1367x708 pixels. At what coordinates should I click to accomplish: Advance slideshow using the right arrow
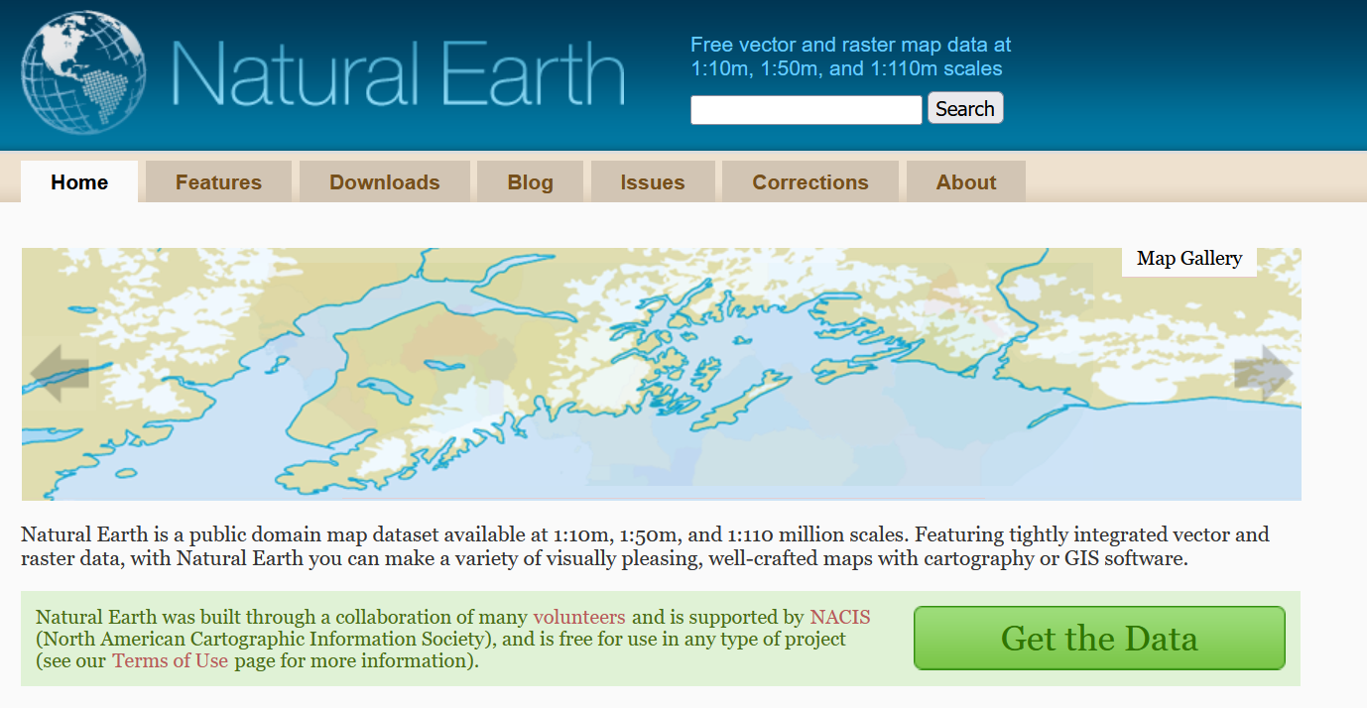click(1263, 373)
